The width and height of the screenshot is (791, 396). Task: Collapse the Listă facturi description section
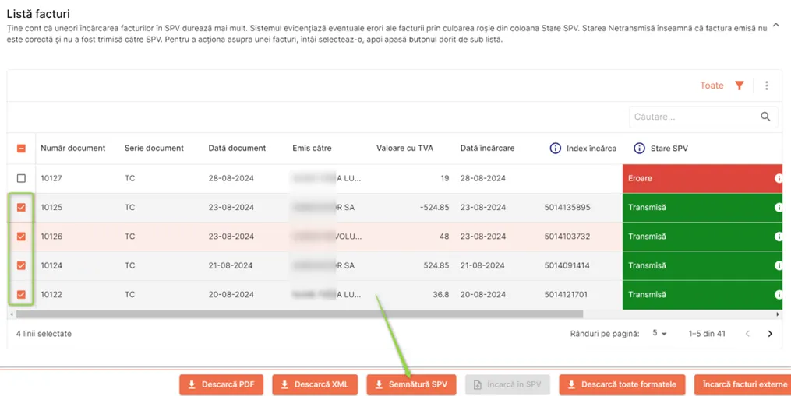click(776, 25)
